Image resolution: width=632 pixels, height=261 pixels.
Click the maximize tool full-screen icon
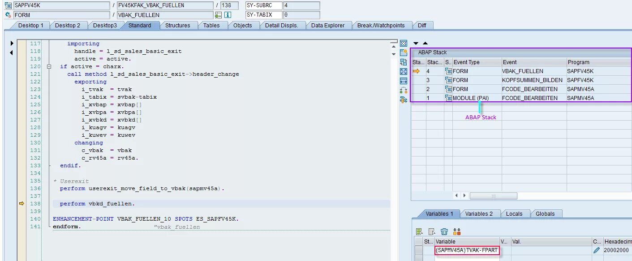[403, 72]
